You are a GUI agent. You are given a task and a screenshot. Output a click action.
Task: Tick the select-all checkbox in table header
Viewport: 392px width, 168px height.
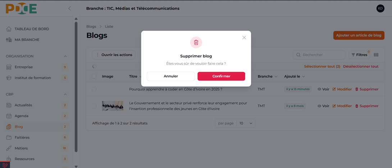pyautogui.click(x=94, y=76)
